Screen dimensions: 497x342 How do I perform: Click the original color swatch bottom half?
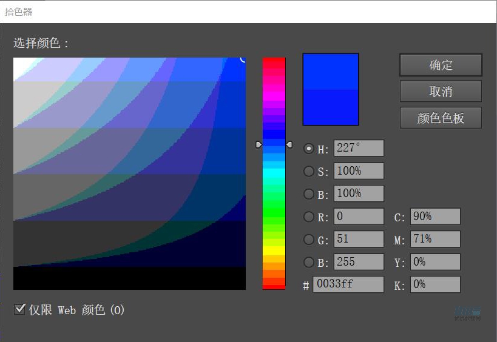coord(331,107)
